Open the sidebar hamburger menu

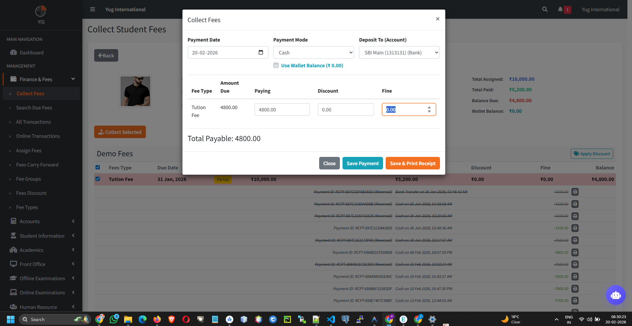coord(93,9)
